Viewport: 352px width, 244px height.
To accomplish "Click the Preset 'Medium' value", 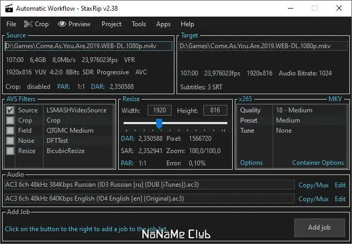I will 288,120.
